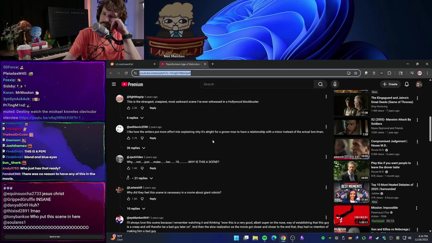Open new Chrome tab

[212, 64]
